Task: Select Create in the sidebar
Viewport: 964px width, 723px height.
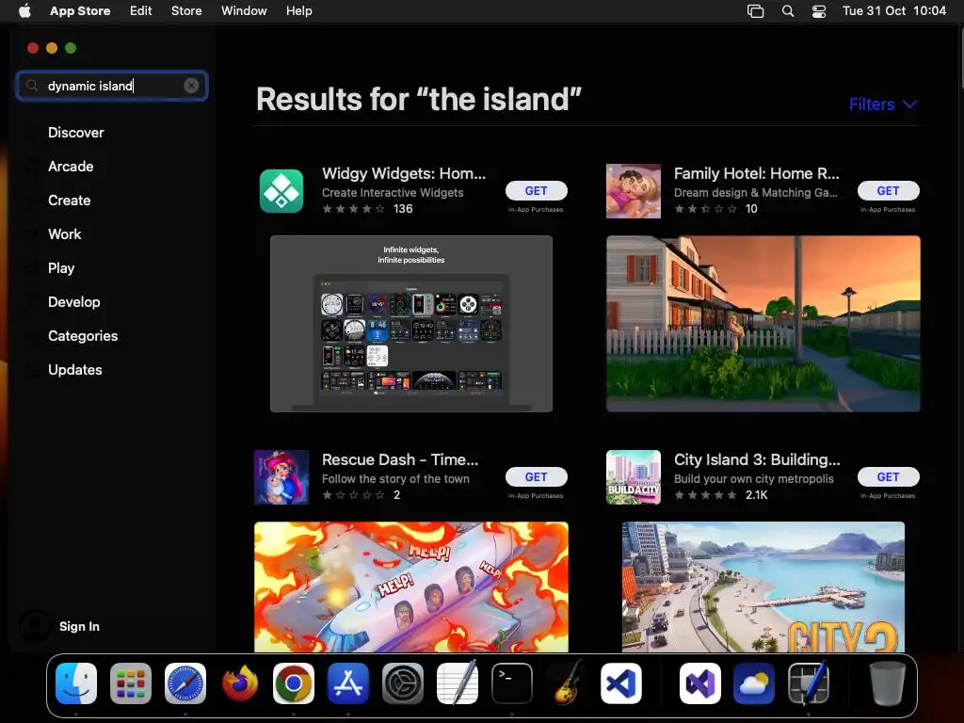Action: [x=69, y=201]
